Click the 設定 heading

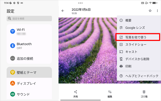pyautogui.click(x=10, y=11)
